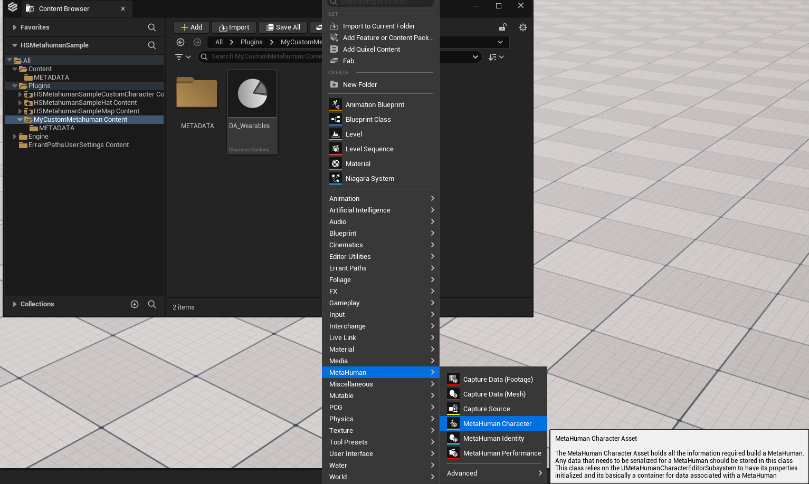
Task: Click the All breadcrumb in path
Action: (219, 42)
